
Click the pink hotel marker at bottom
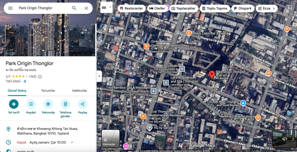click(126, 146)
